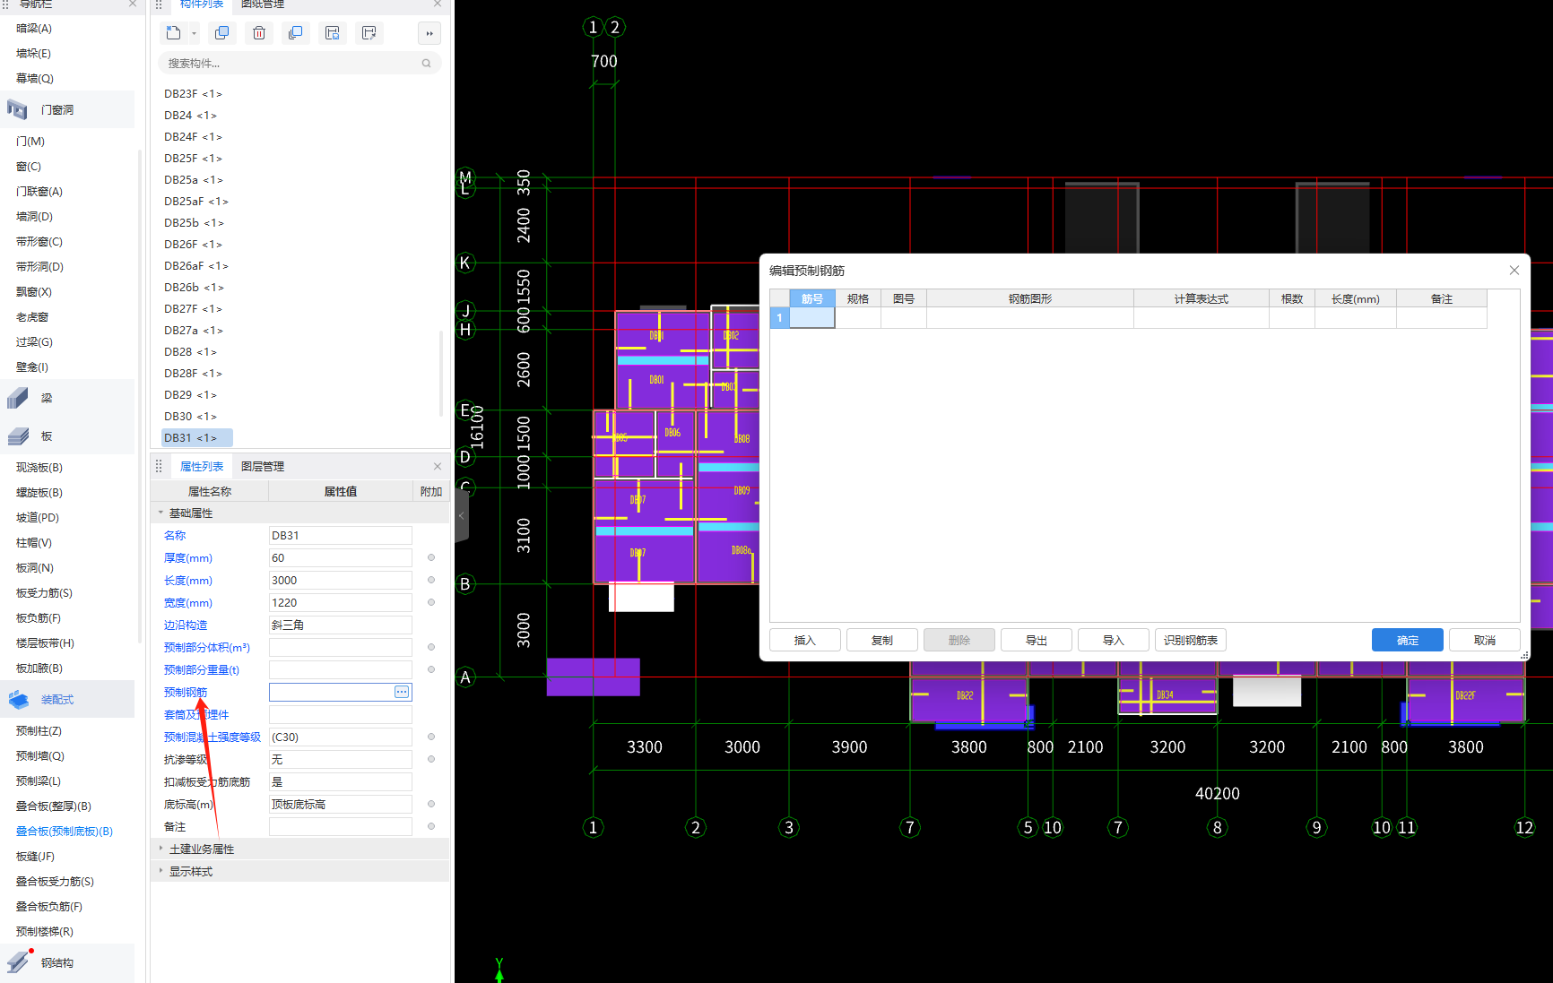Toggle the 预制混凝土强度等级 additional radio
The width and height of the screenshot is (1553, 983).
coord(431,737)
